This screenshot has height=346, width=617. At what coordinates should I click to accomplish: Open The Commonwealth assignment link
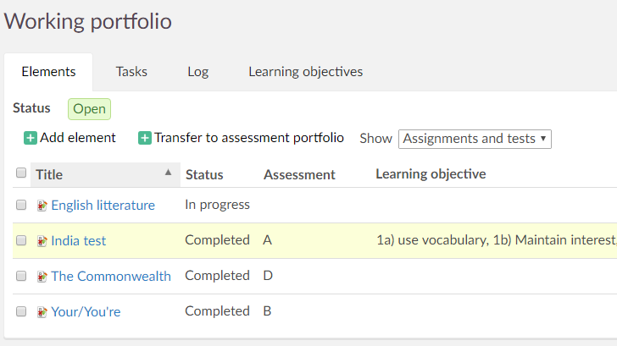click(x=111, y=277)
